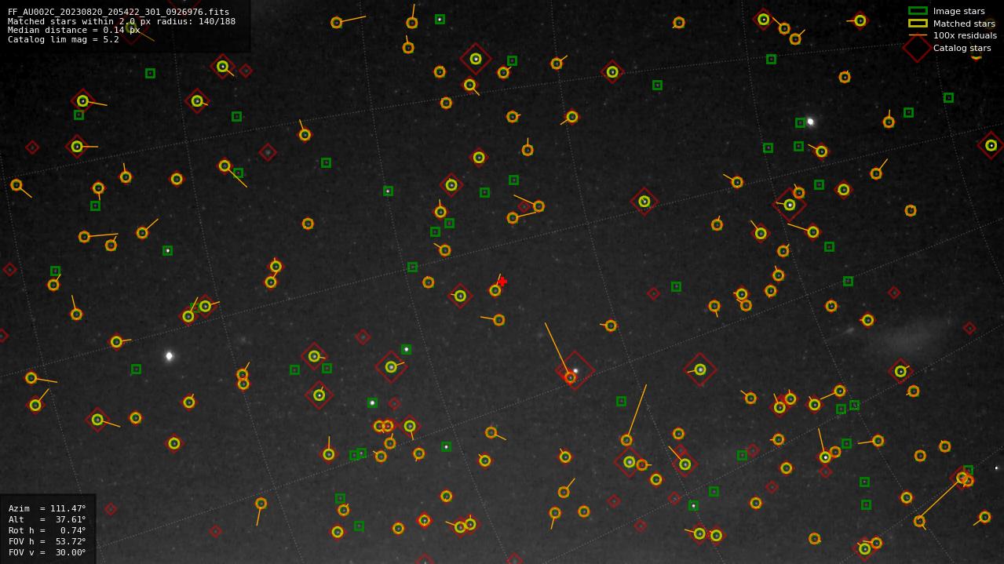Click the green Image stars legend square
Image resolution: width=1004 pixels, height=564 pixels.
coord(918,11)
